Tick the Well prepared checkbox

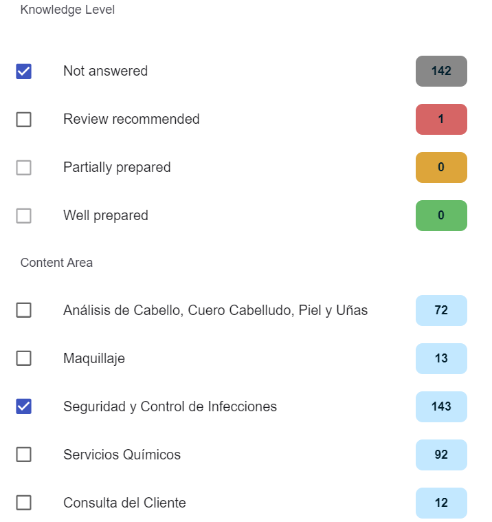coord(23,215)
